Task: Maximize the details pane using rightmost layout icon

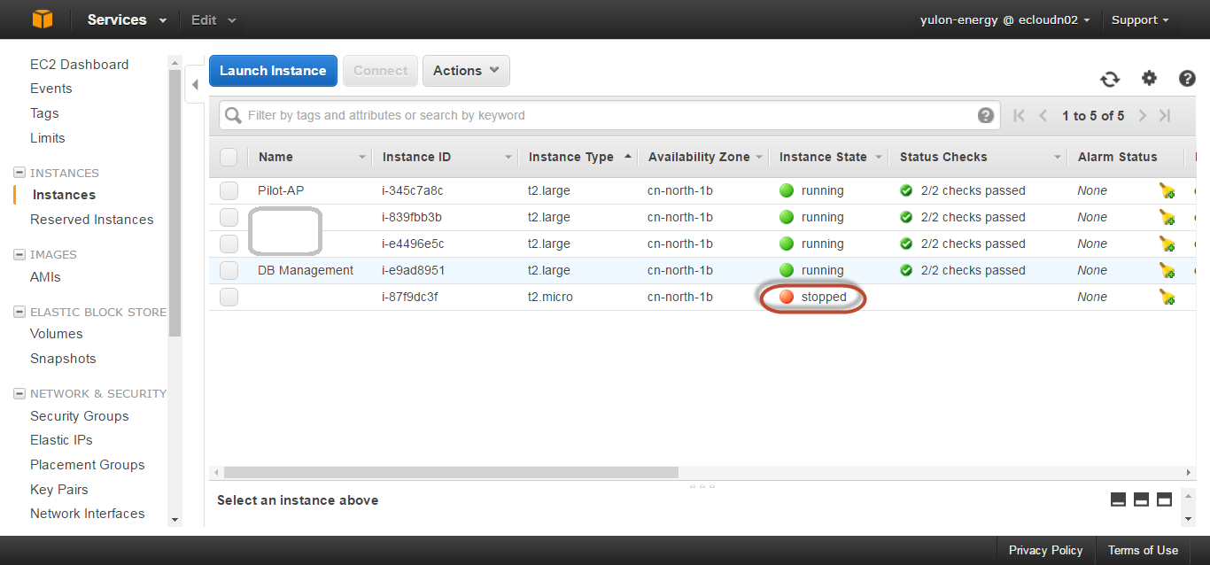Action: coord(1164,499)
